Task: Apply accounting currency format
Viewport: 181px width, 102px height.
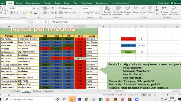Action: click(x=83, y=12)
